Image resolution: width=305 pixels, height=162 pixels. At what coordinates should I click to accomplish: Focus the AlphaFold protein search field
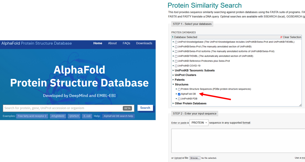pyautogui.click(x=63, y=108)
